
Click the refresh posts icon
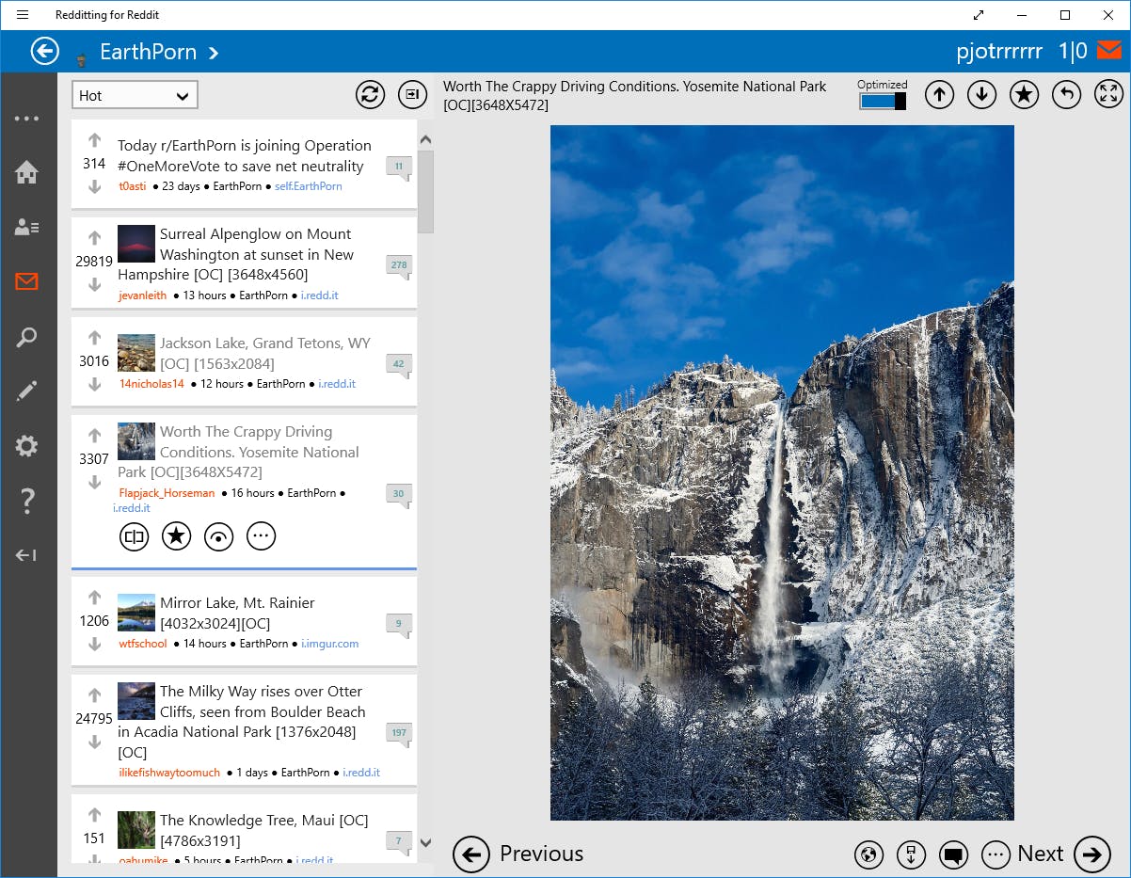370,94
